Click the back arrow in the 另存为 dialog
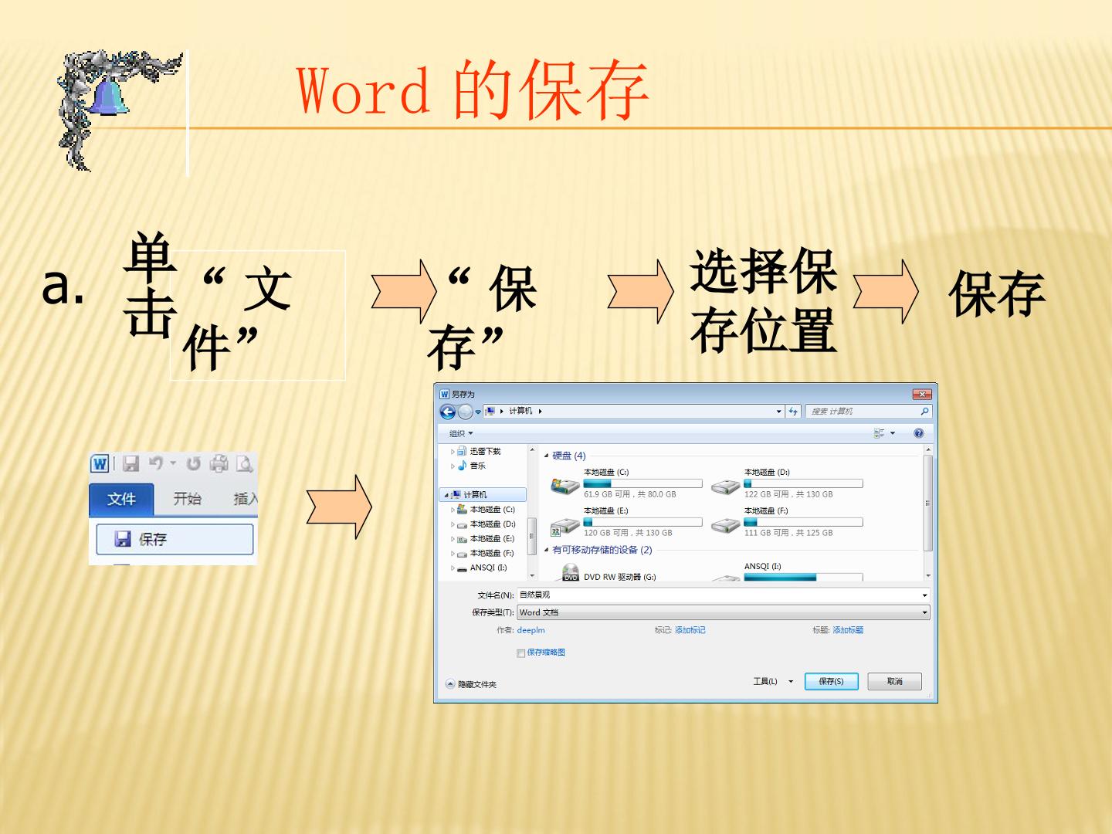The height and width of the screenshot is (834, 1112). coord(447,412)
